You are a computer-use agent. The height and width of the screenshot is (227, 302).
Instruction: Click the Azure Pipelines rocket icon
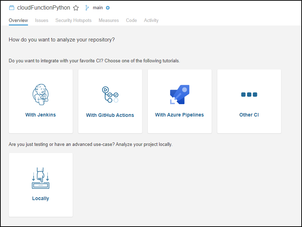(x=179, y=95)
